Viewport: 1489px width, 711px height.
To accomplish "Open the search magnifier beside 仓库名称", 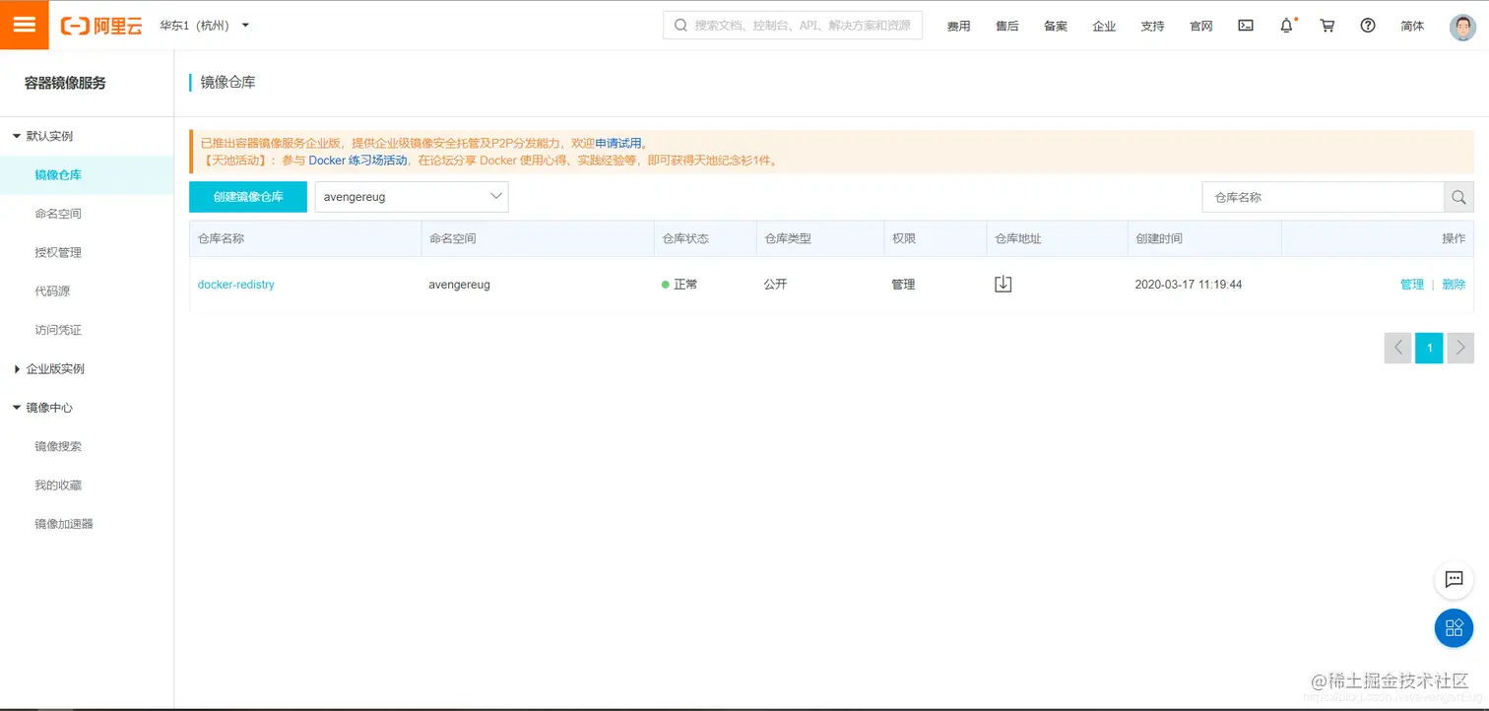I will (1458, 197).
